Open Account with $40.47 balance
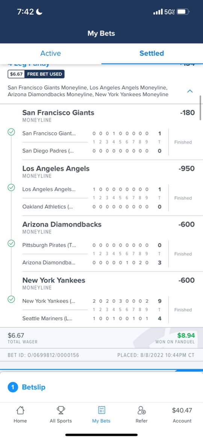The image size is (203, 440). pyautogui.click(x=182, y=415)
